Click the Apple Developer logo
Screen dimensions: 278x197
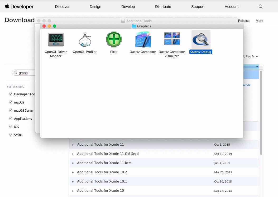click(x=19, y=7)
